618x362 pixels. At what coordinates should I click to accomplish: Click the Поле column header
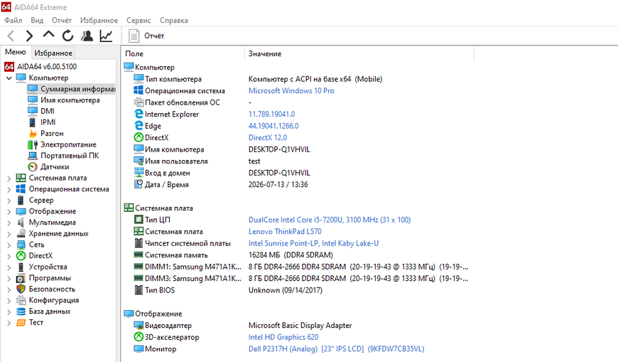coord(183,53)
